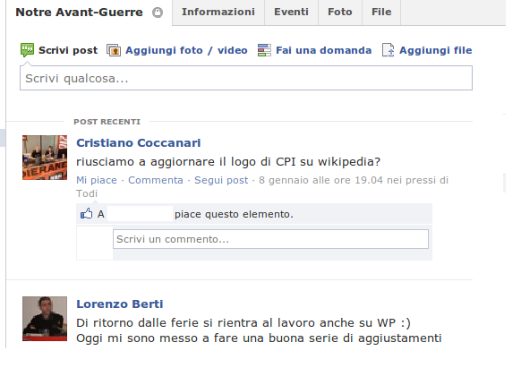Click the thumbs-up like icon
Image resolution: width=521 pixels, height=368 pixels.
point(87,214)
